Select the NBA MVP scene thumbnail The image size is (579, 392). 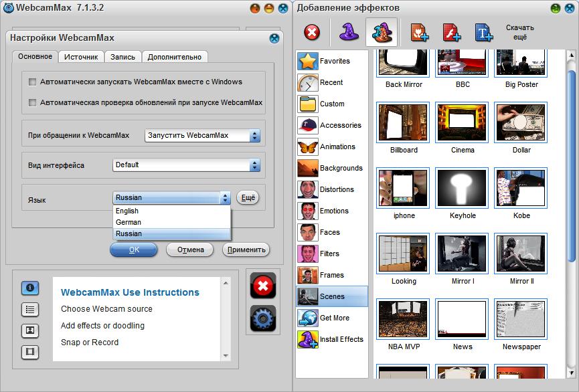click(x=403, y=319)
